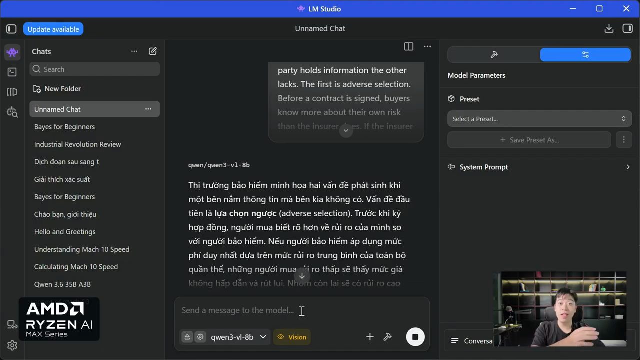Screen dimensions: 640x360
Task: Focus the Search chats field
Action: pyautogui.click(x=95, y=69)
